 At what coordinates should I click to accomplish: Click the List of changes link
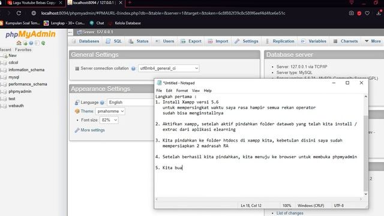pos(290,213)
